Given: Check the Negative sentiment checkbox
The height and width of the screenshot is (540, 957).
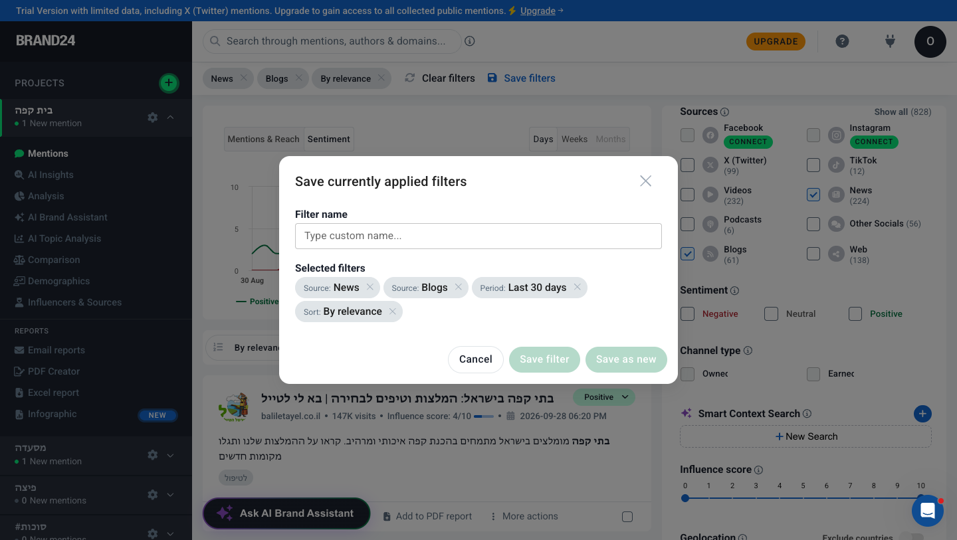Looking at the screenshot, I should tap(688, 314).
